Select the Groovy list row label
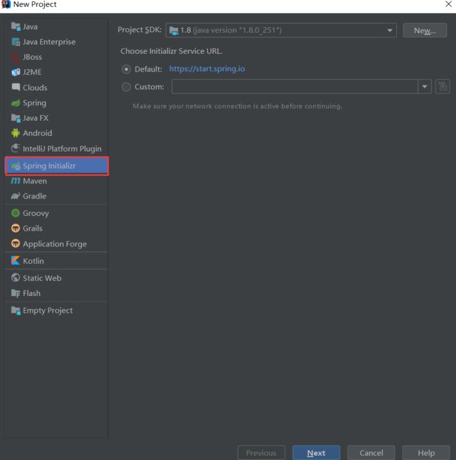 pyautogui.click(x=36, y=213)
